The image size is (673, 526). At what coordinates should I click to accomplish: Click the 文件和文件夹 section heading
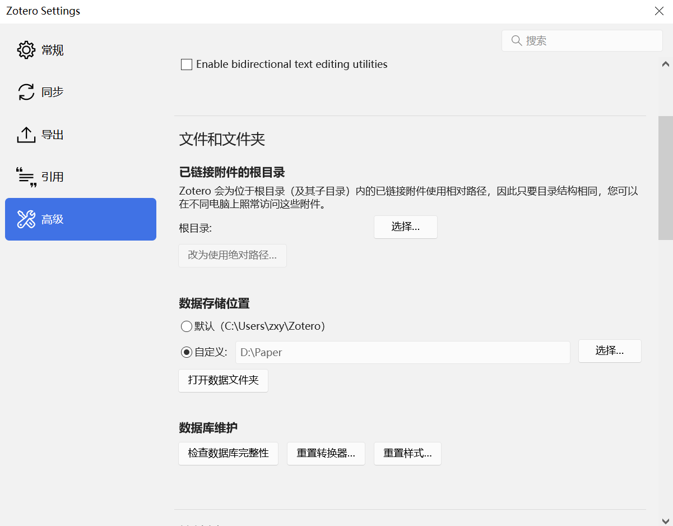coord(222,140)
